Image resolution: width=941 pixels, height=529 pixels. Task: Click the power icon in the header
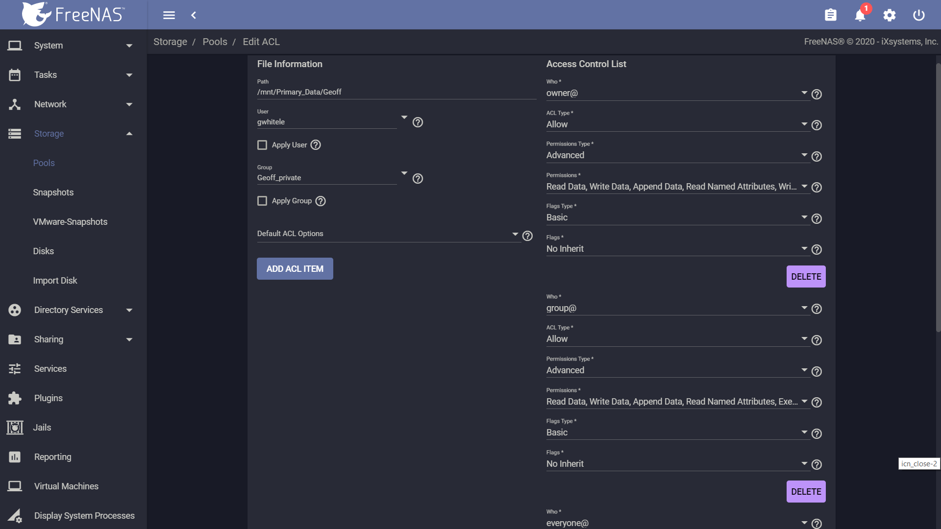point(919,15)
